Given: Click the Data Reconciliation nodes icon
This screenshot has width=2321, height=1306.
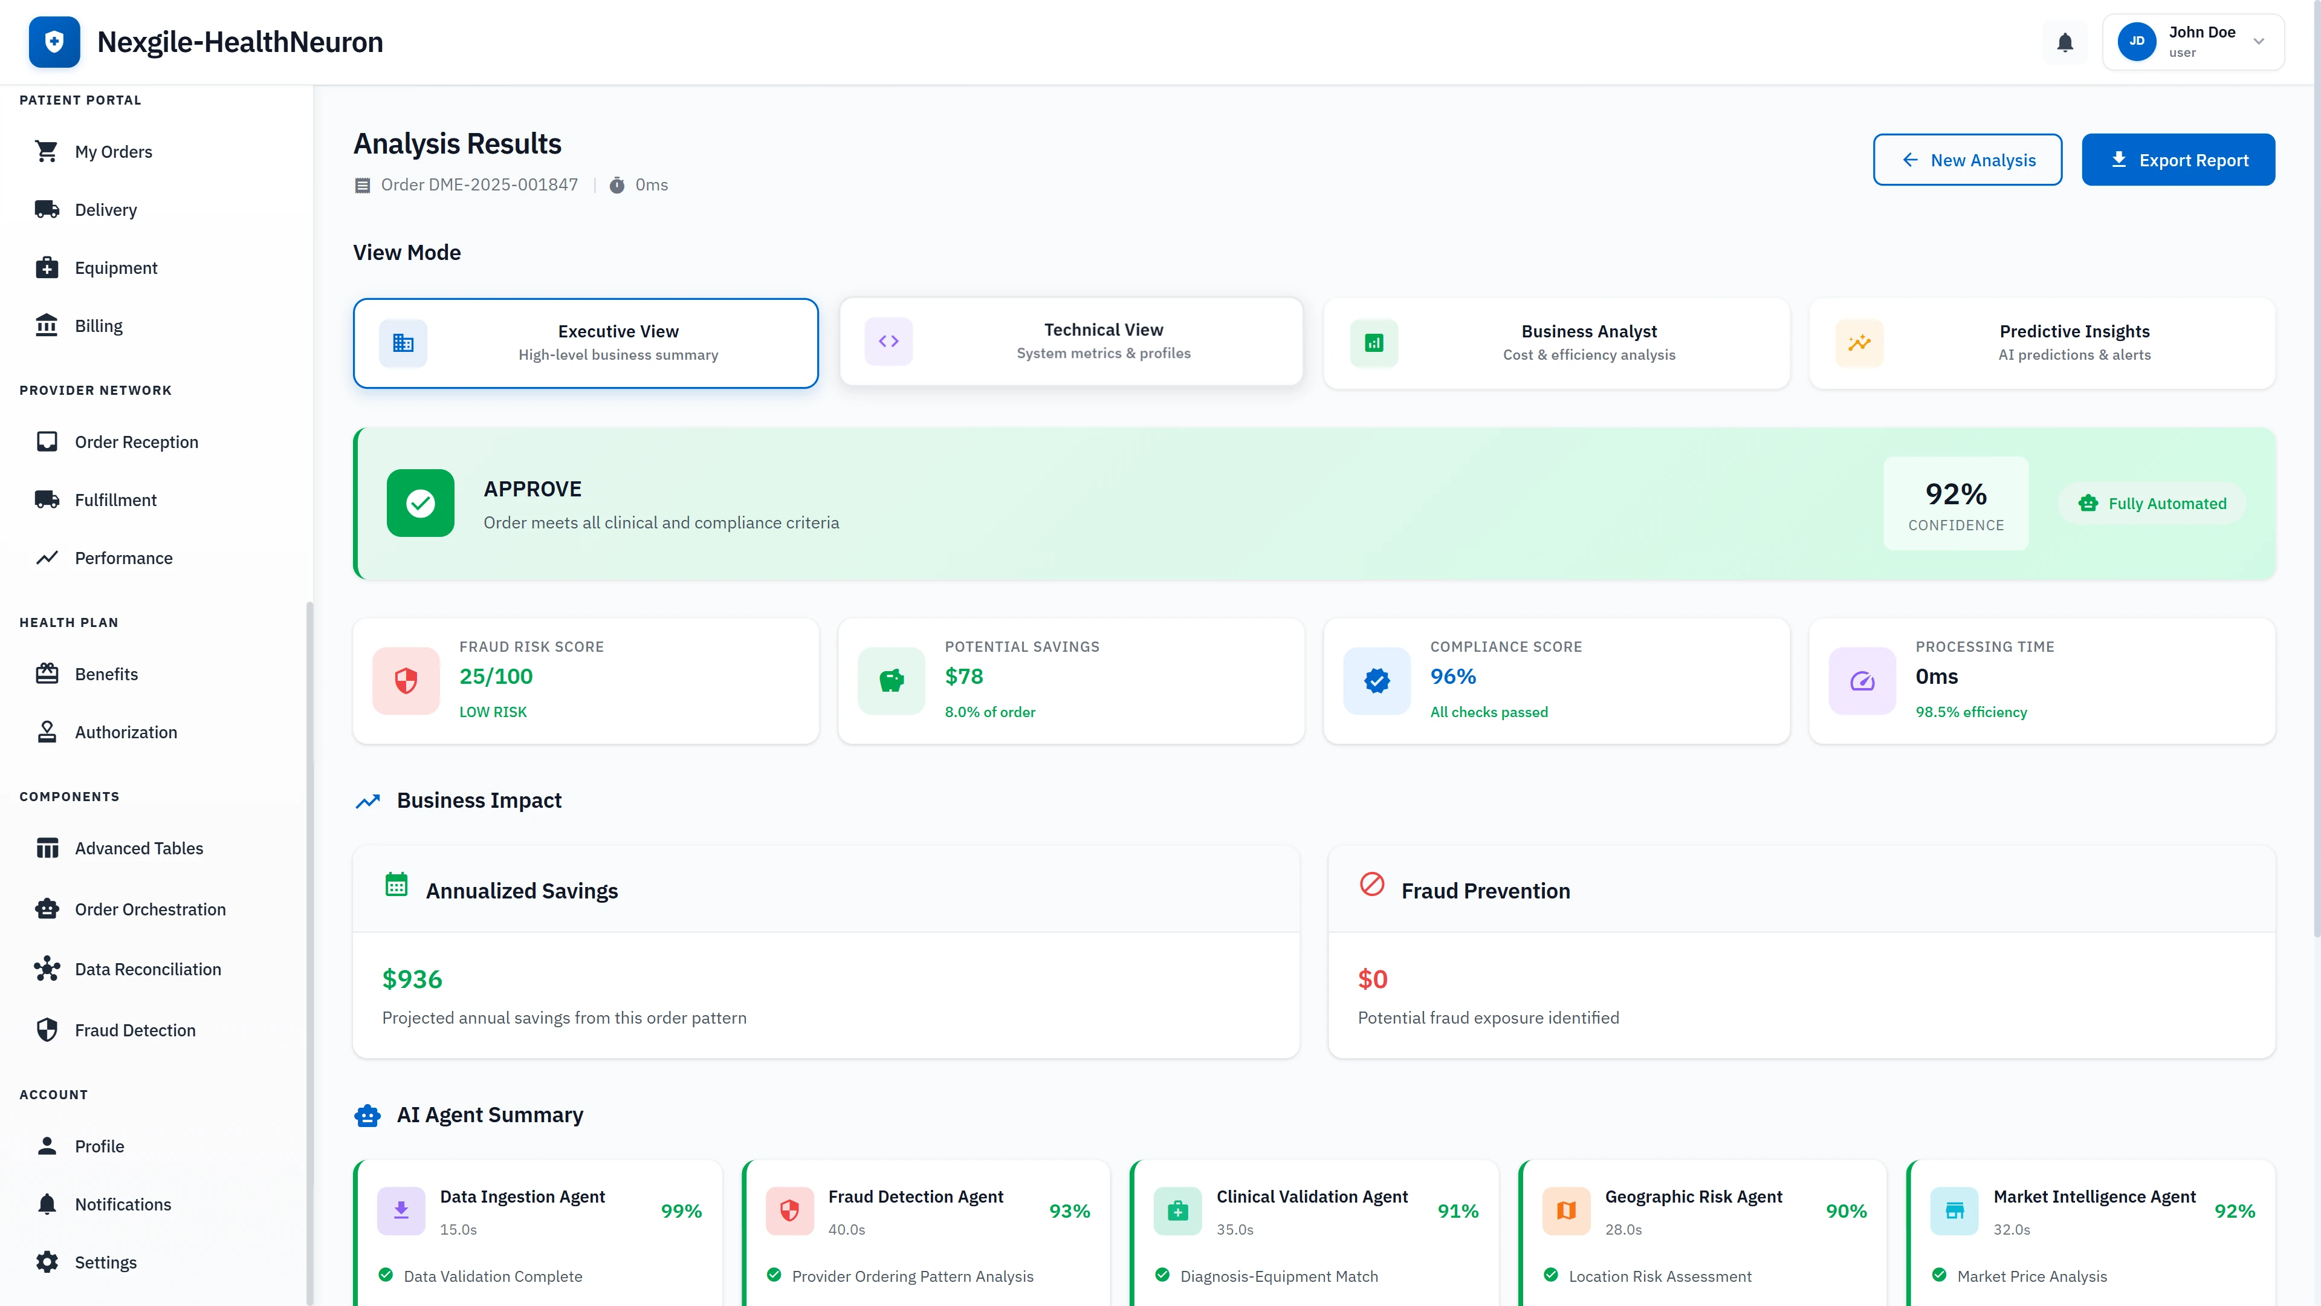Looking at the screenshot, I should pyautogui.click(x=48, y=969).
